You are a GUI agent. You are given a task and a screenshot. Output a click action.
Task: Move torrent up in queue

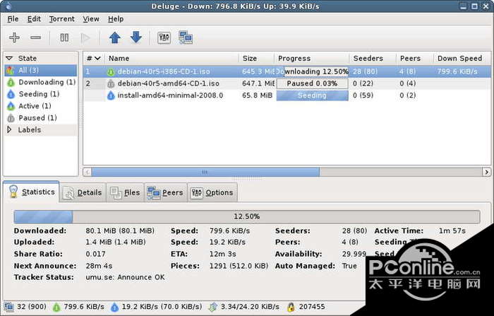(x=114, y=37)
